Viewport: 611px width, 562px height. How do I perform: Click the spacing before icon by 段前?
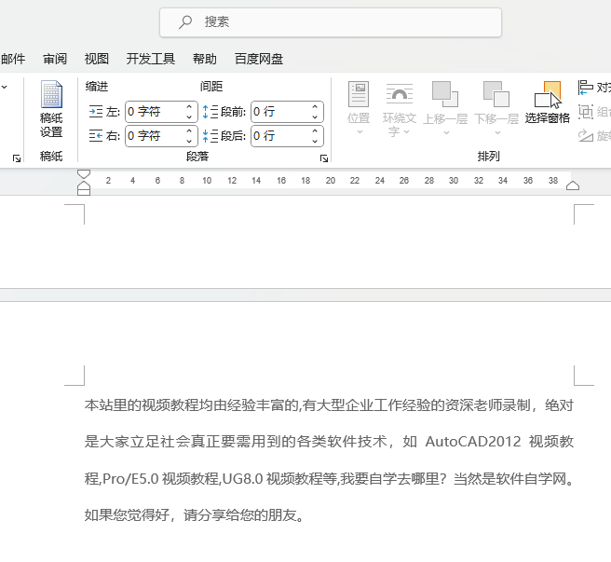click(x=210, y=112)
